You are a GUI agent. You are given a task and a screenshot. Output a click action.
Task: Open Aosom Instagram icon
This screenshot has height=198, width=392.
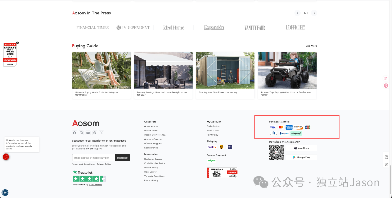[81, 133]
